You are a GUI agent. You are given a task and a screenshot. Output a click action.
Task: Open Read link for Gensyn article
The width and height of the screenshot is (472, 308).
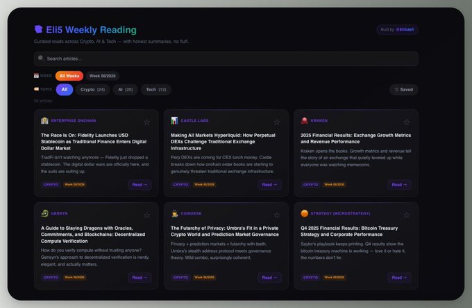tap(140, 278)
